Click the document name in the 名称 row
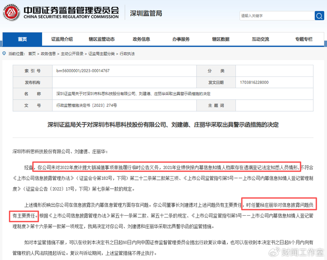Image resolution: width=327 pixels, height=260 pixels. tap(133, 94)
